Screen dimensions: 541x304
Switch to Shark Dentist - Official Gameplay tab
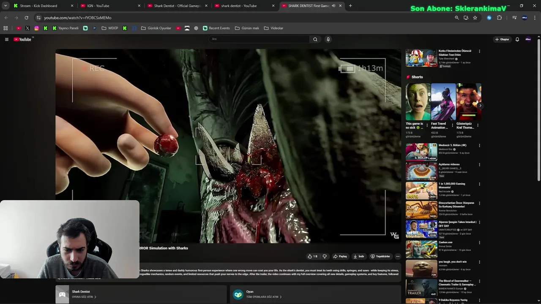coord(178,6)
